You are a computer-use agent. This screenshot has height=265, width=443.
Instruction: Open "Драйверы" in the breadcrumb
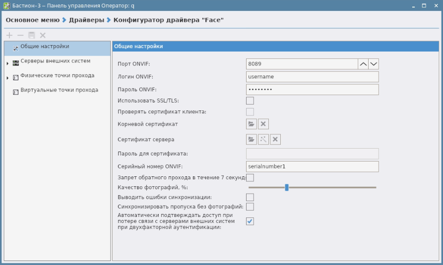[86, 20]
